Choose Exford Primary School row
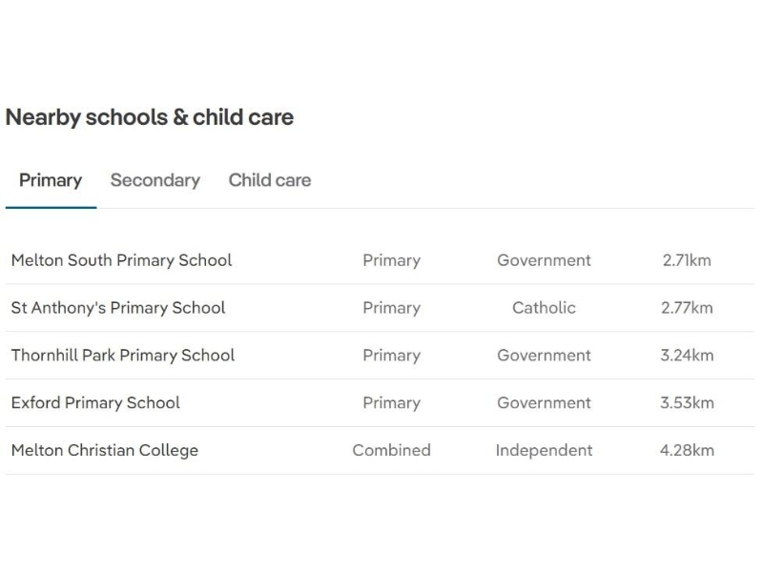763x572 pixels. 95,402
